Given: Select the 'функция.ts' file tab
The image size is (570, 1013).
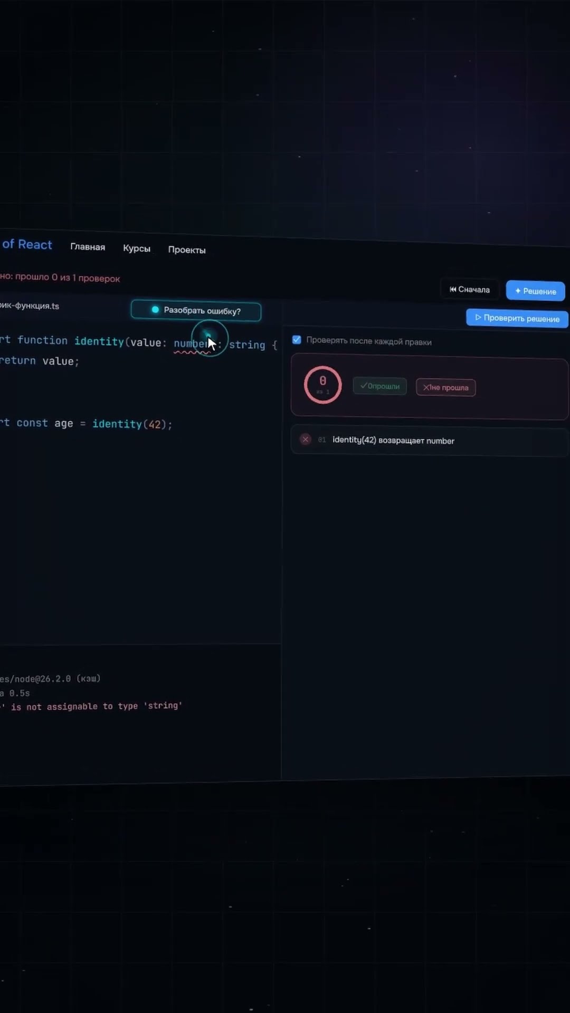Looking at the screenshot, I should tap(30, 306).
